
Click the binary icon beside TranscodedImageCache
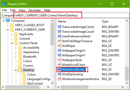59,27
